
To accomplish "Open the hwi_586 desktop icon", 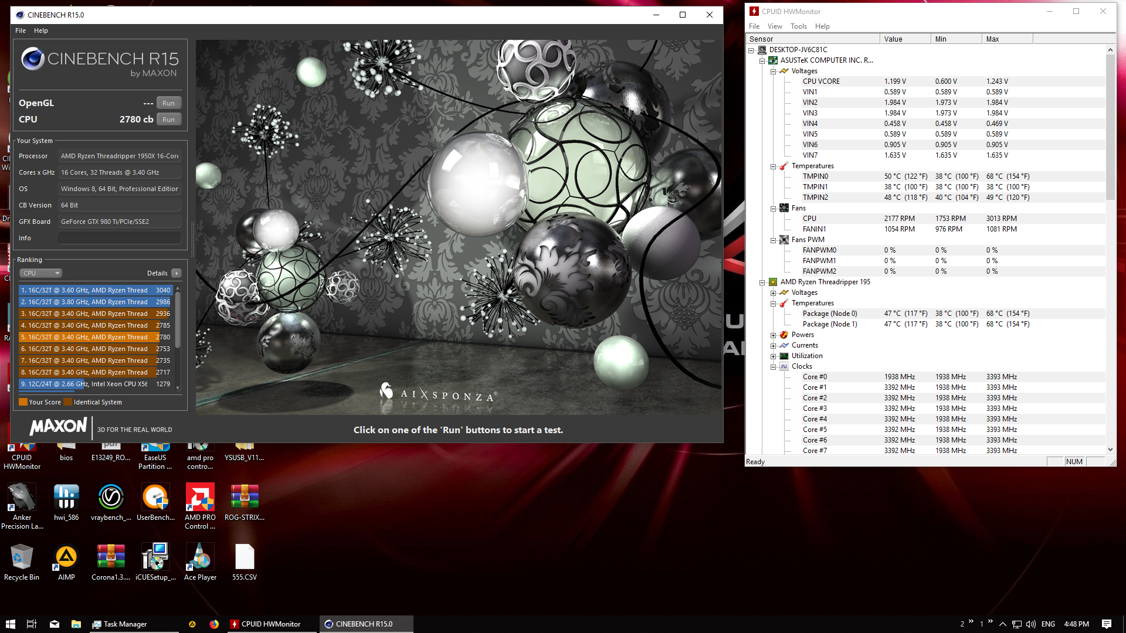I will [66, 502].
